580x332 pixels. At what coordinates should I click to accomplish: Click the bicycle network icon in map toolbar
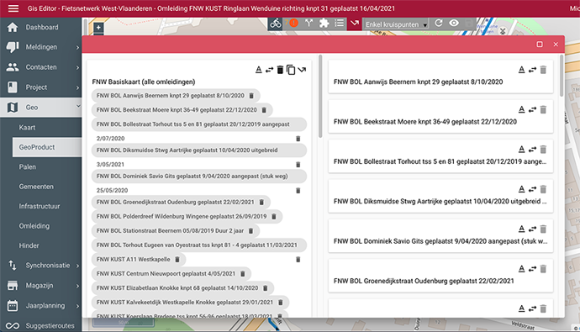coord(275,24)
